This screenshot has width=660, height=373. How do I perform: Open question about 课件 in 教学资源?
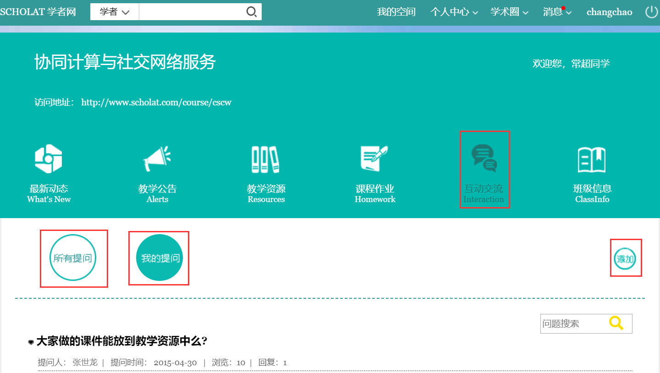122,341
